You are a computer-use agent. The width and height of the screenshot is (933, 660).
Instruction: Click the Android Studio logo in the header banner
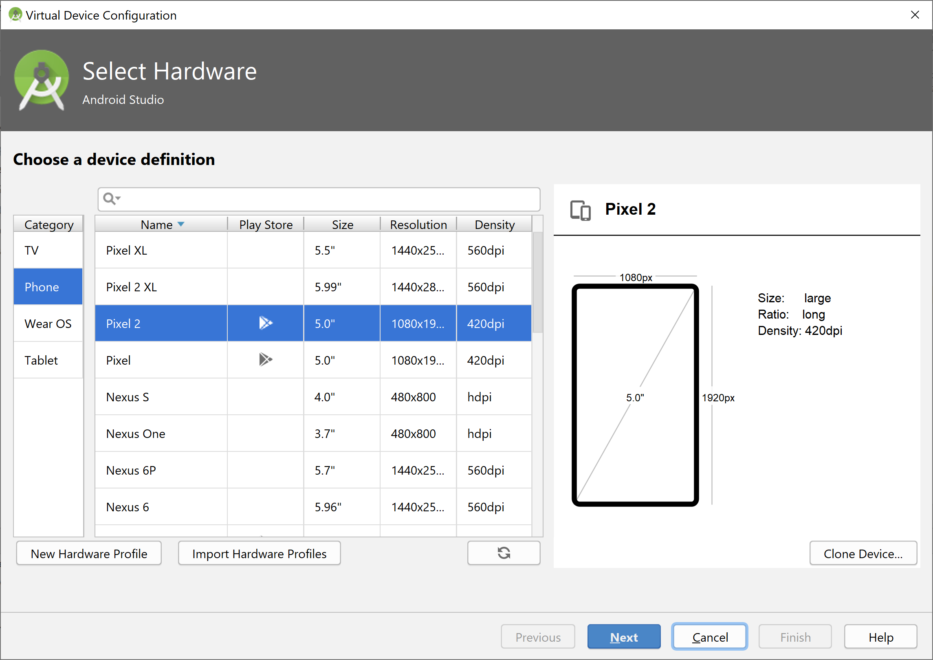point(42,80)
